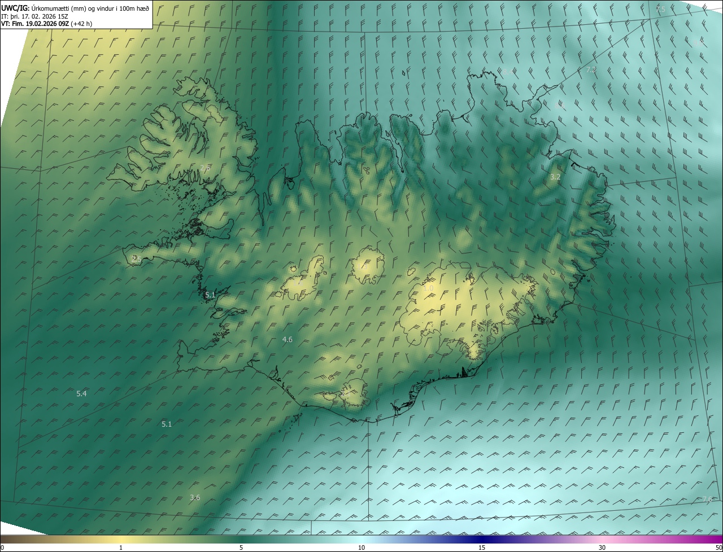Click the colorbar tick label 30
The height and width of the screenshot is (552, 723).
pyautogui.click(x=602, y=547)
